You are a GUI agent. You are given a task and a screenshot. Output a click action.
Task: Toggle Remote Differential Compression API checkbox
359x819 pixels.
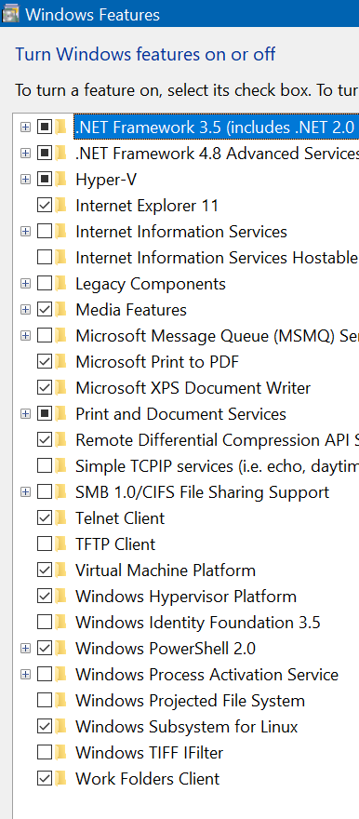[45, 440]
